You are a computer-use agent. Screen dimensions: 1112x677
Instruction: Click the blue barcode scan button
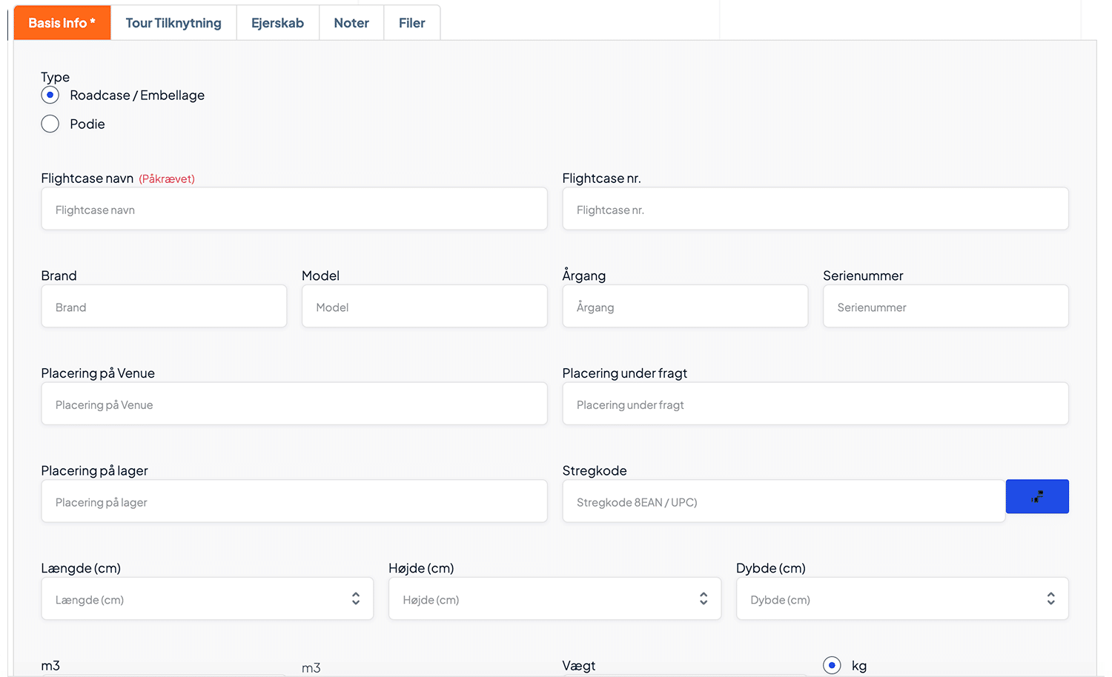coord(1036,496)
